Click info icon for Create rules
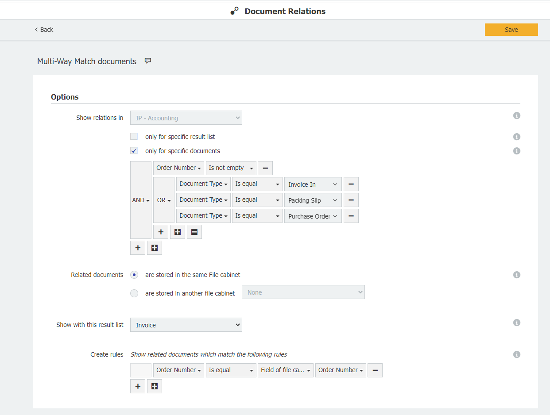Viewport: 550px width, 415px height. (x=516, y=354)
